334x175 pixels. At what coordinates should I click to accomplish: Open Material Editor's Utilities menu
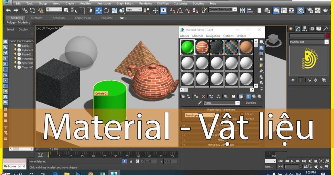tap(241, 36)
